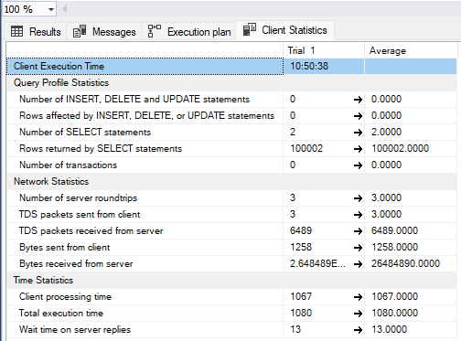The width and height of the screenshot is (461, 341).
Task: Open the 100 % zoom dropdown
Action: coord(51,9)
